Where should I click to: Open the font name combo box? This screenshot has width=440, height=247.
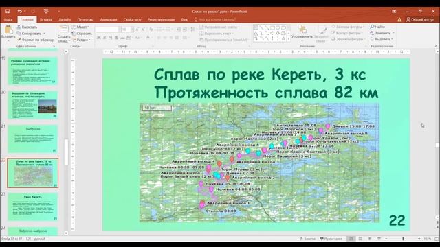pyautogui.click(x=108, y=29)
